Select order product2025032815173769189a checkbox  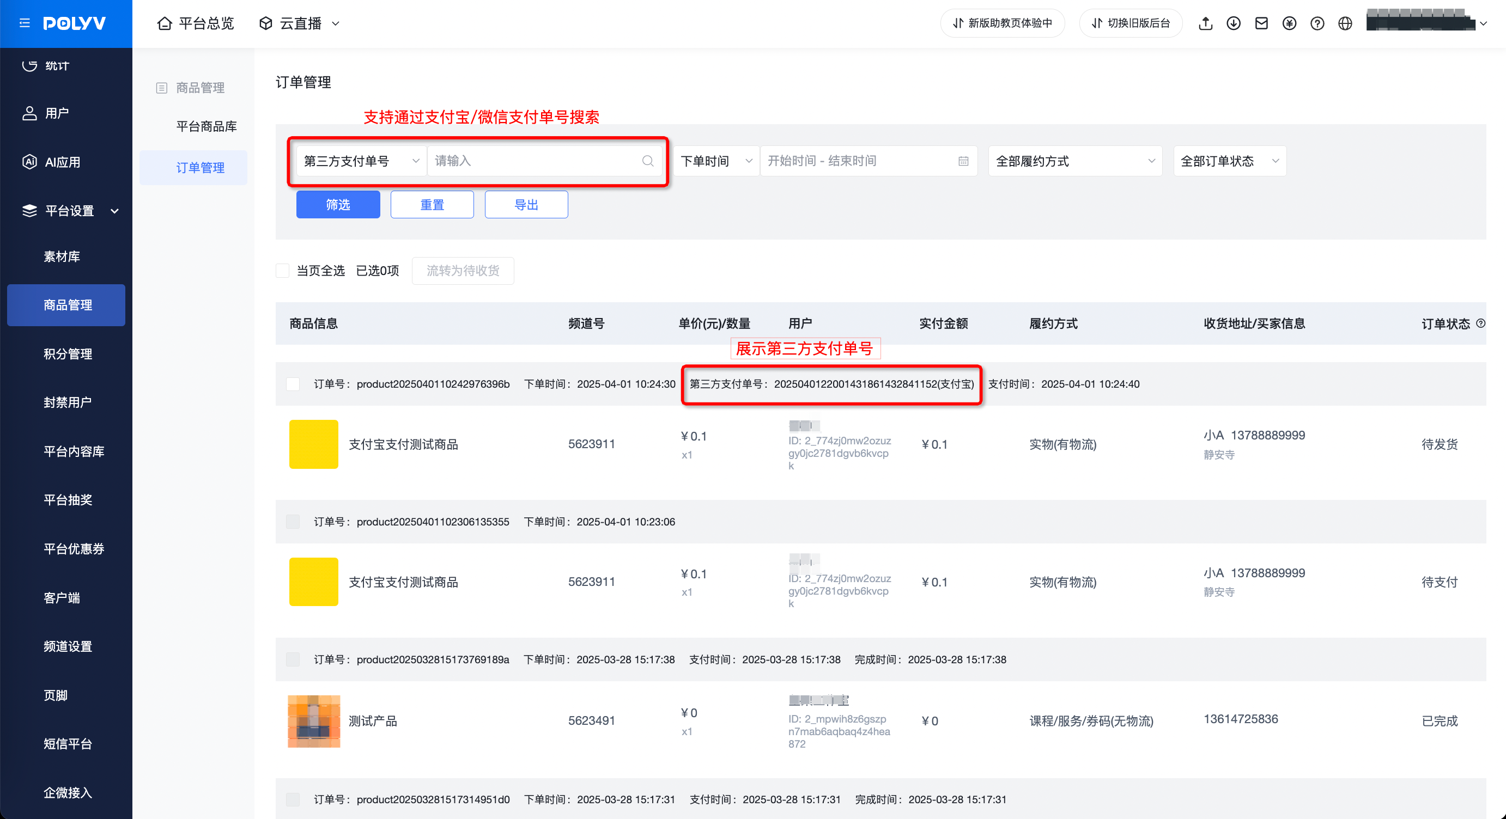pos(293,659)
